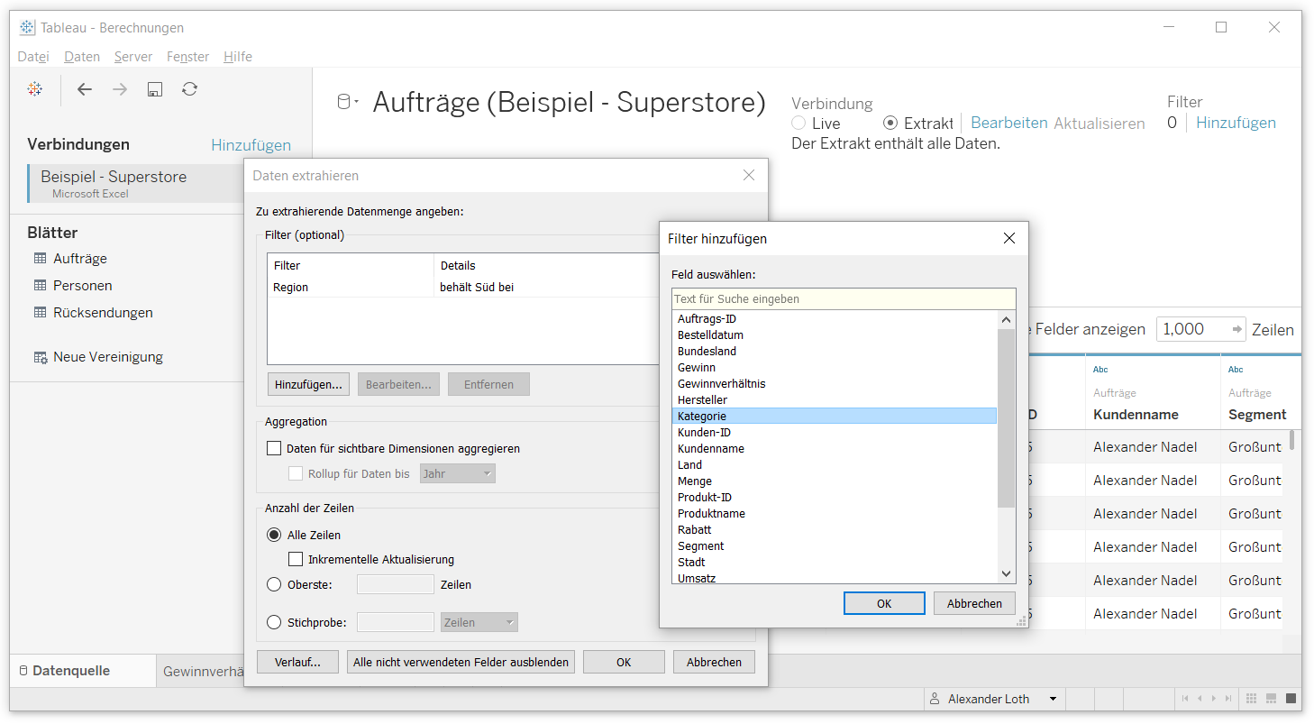Image resolution: width=1314 pixels, height=724 pixels.
Task: Select the Beispiel - Superstore connection
Action: point(136,183)
